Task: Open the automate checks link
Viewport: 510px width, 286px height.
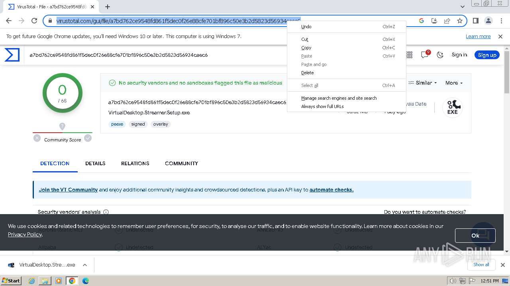Action: click(x=331, y=190)
